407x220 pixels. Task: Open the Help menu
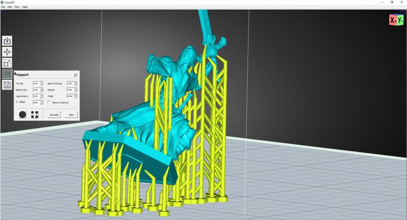[x=25, y=7]
